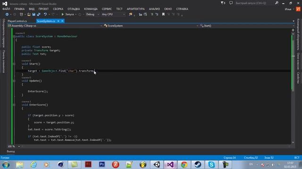302x169 pixels.
Task: Open the Any CPU platform dropdown
Action: click(113, 15)
